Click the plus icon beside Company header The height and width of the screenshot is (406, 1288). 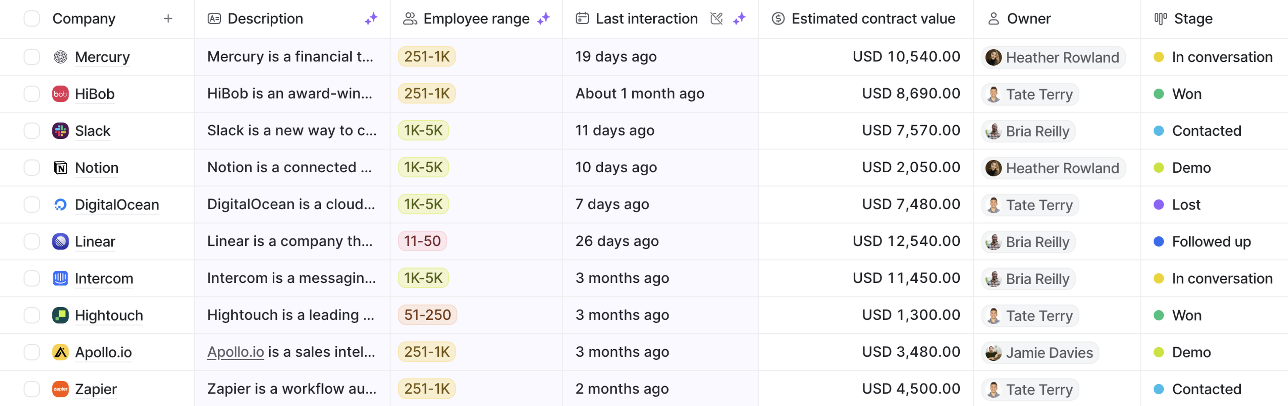tap(168, 18)
